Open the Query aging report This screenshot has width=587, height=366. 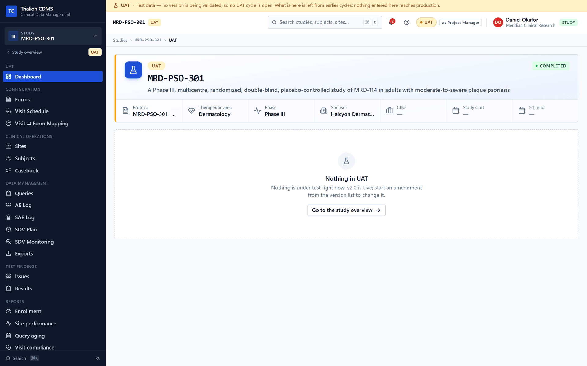pyautogui.click(x=53, y=336)
